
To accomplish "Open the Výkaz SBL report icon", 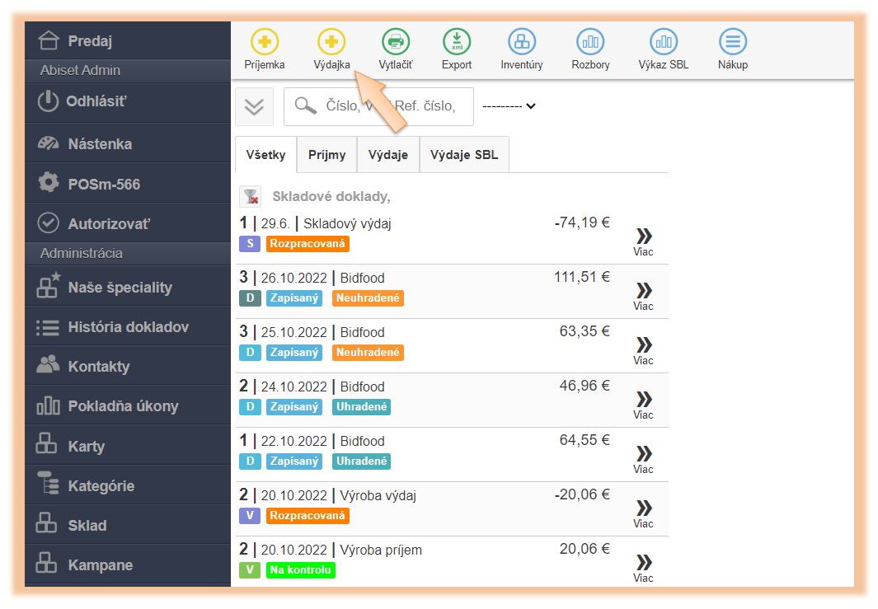I will coord(663,41).
